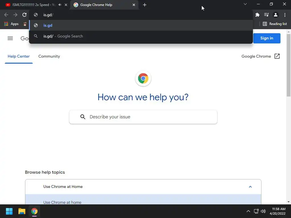Click the bookmark icon next to Apps
Screen dimensions: 291x218
click(x=25, y=24)
